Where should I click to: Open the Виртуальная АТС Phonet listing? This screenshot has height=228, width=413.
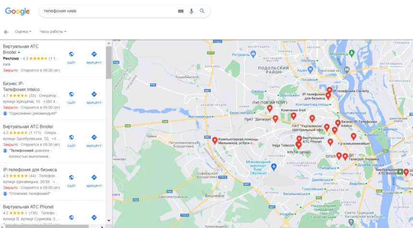tap(28, 207)
